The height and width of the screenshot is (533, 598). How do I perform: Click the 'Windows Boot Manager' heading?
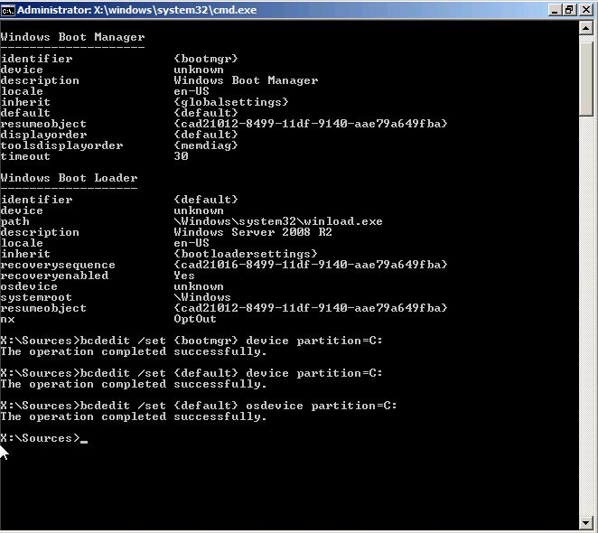(72, 37)
